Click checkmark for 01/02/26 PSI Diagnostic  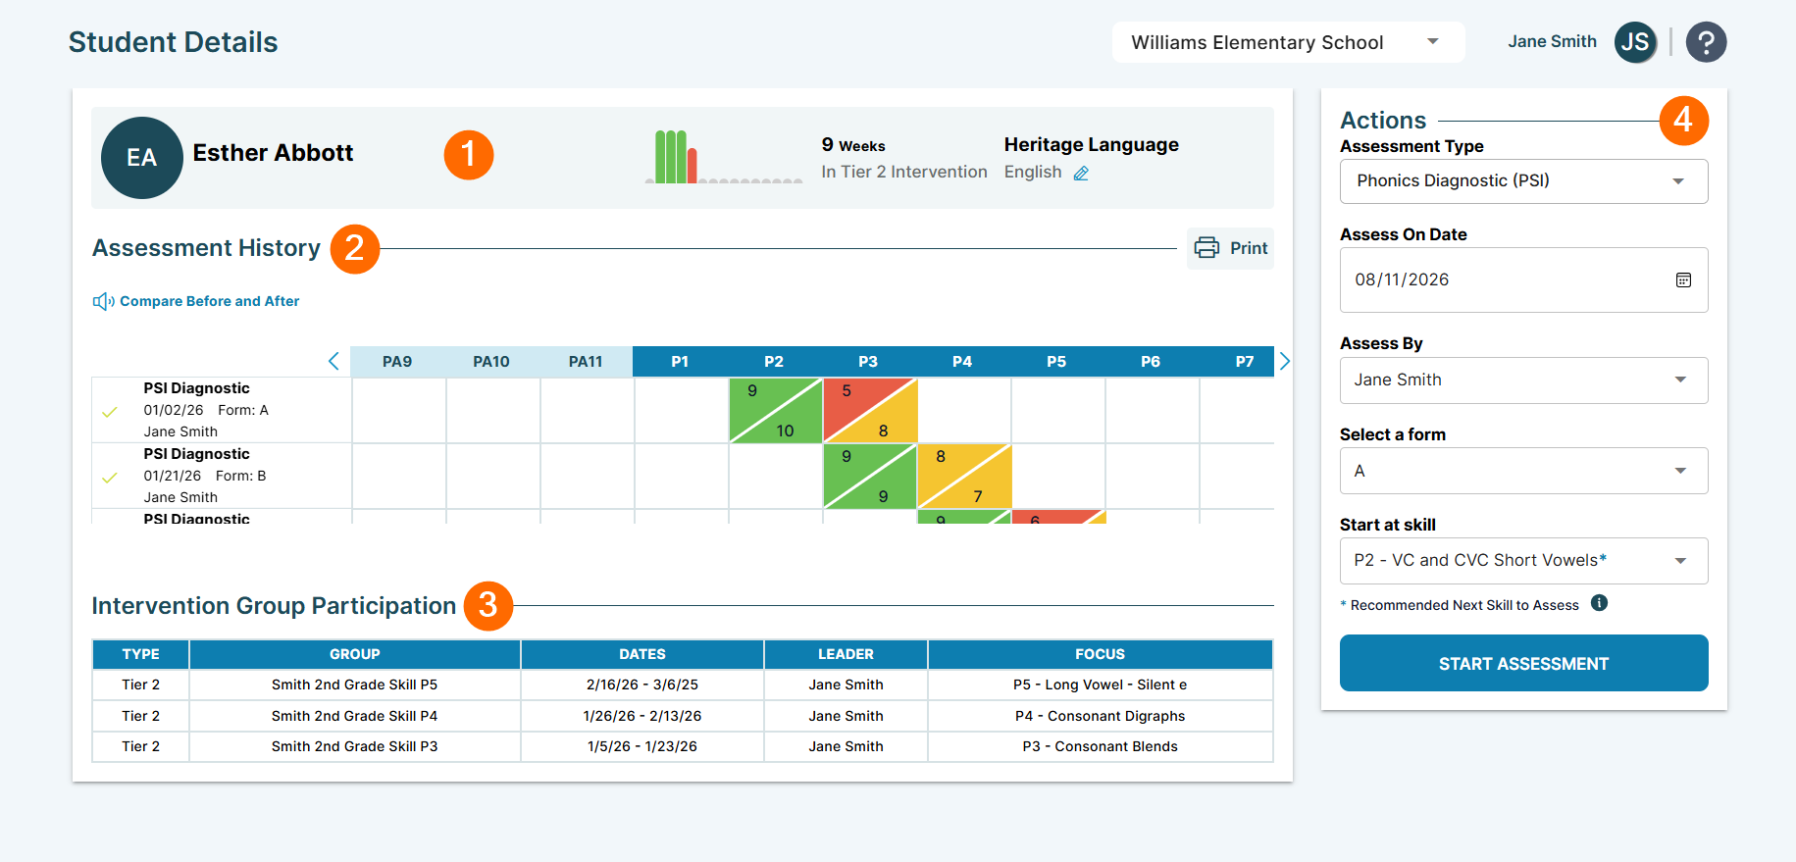pos(110,412)
